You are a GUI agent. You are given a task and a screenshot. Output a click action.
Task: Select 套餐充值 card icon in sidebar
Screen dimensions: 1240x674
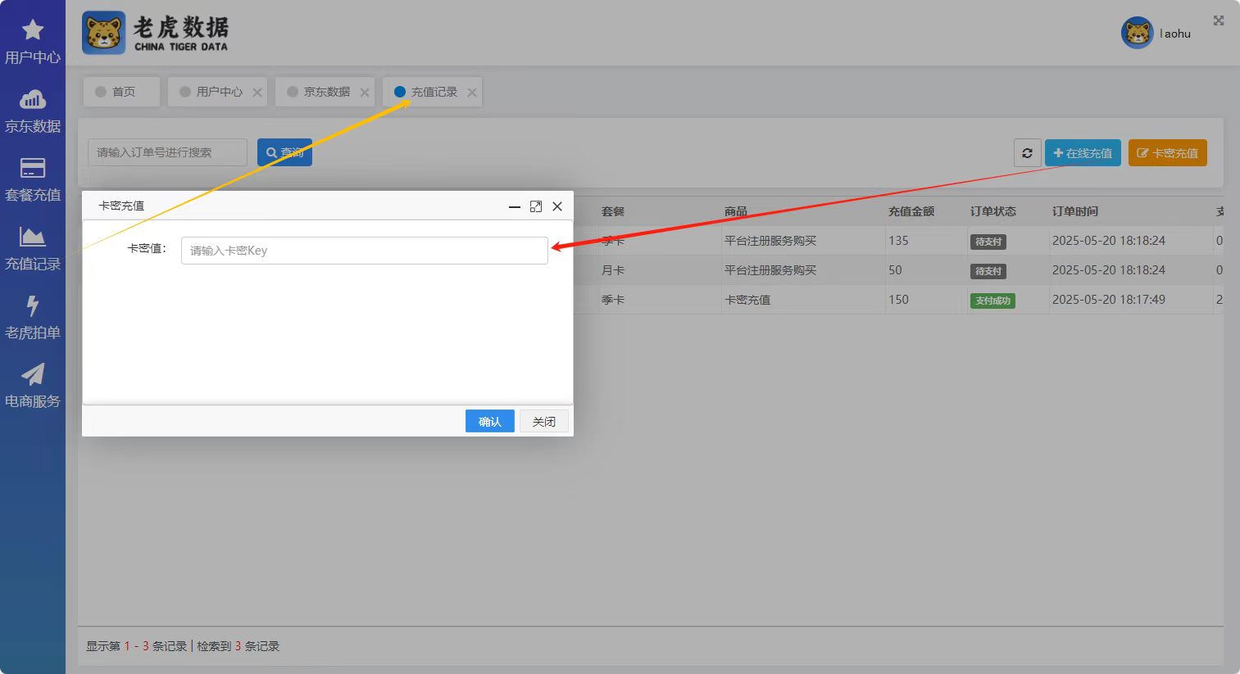coord(33,169)
